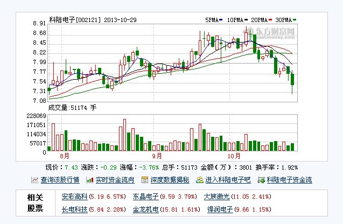This screenshot has height=224, width=343.
Task: Click the 换手率 value 1.92%
Action: [289, 167]
